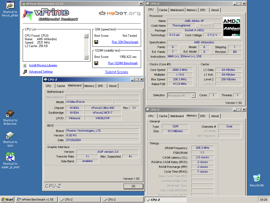The width and height of the screenshot is (270, 203).
Task: Click the save icon in 1024M stability test
Action: 96,63
